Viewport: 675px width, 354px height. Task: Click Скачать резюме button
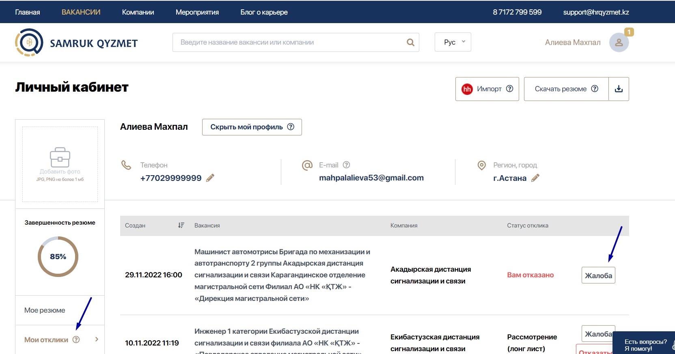coord(566,89)
